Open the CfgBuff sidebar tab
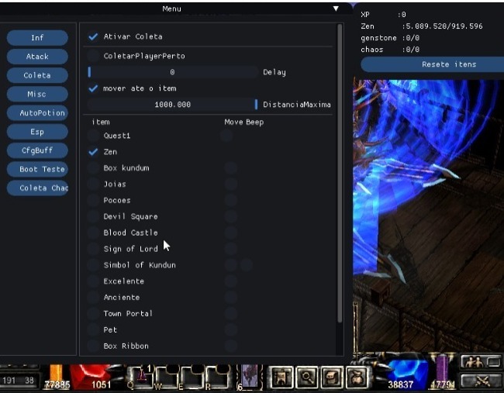The image size is (504, 393). (37, 150)
